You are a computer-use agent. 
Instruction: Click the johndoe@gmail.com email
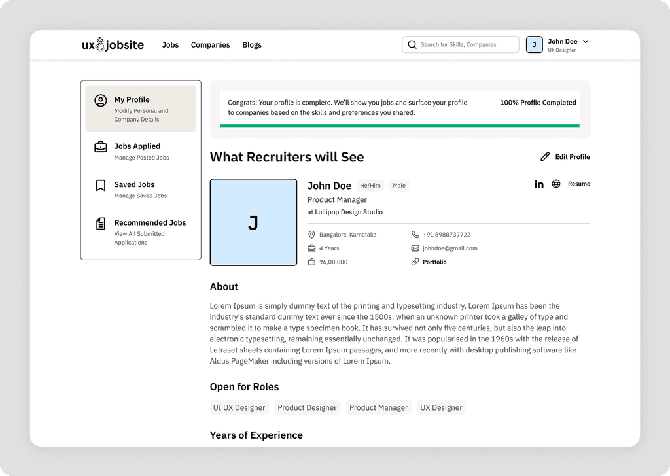450,248
